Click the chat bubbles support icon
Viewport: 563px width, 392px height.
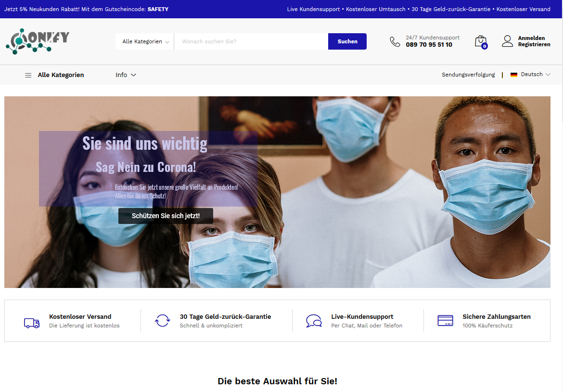pyautogui.click(x=313, y=321)
